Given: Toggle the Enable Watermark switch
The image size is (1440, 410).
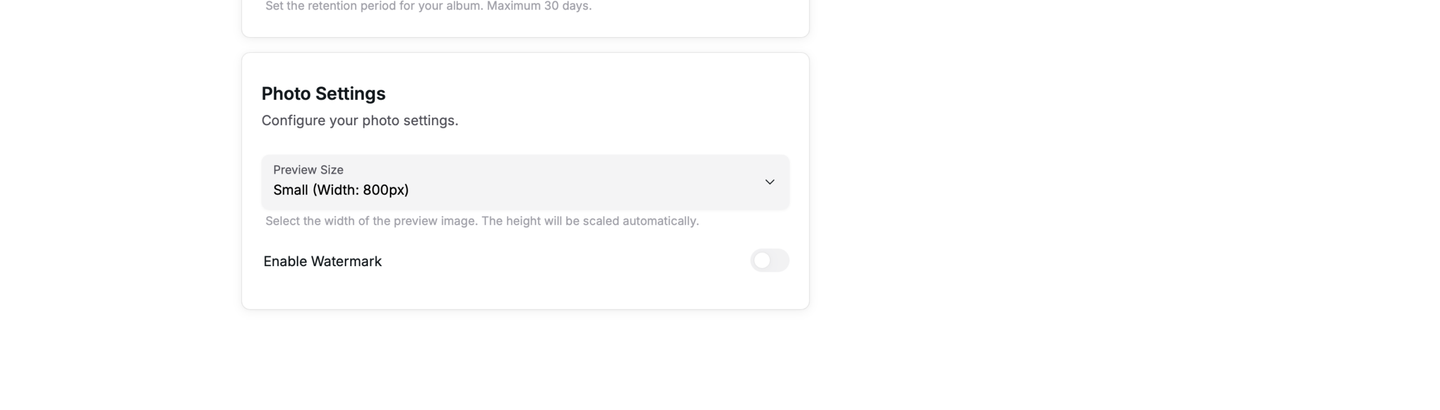Looking at the screenshot, I should (x=769, y=261).
